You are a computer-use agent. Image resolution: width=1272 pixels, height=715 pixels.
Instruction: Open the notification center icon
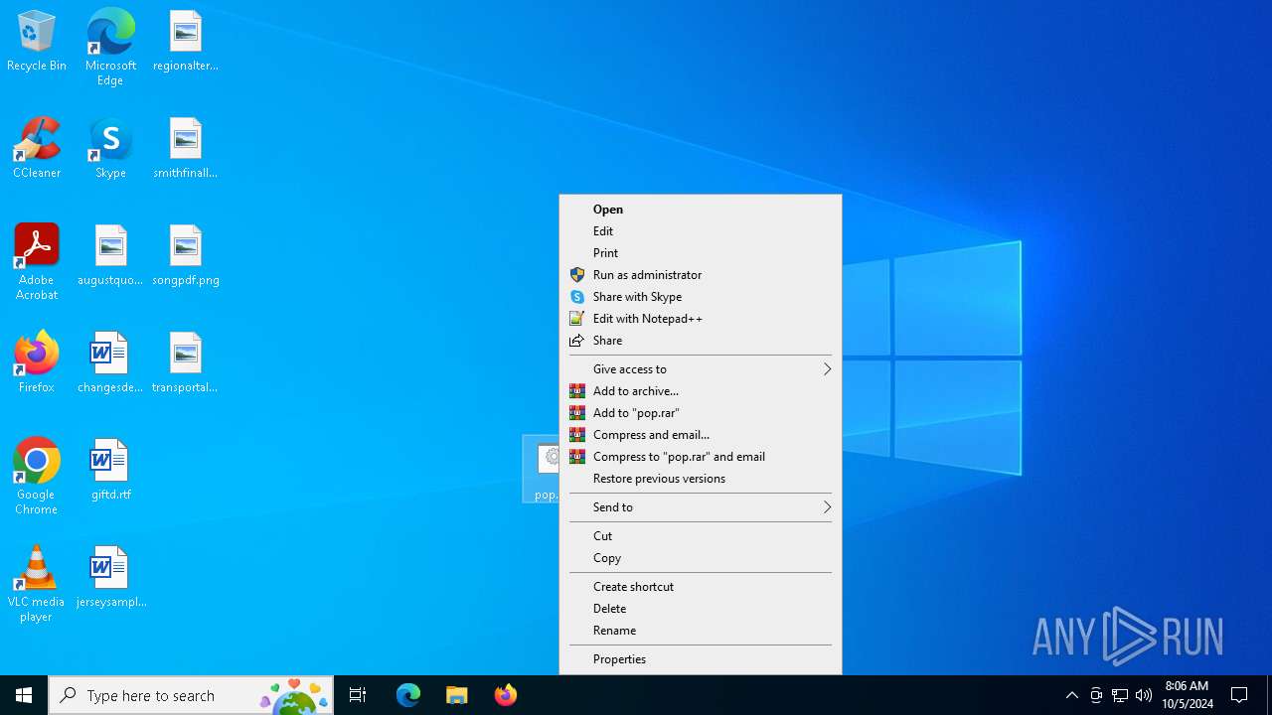1239,695
